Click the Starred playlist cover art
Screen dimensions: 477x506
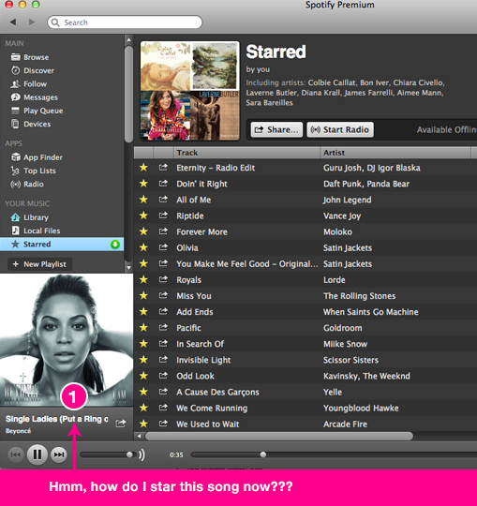(190, 91)
